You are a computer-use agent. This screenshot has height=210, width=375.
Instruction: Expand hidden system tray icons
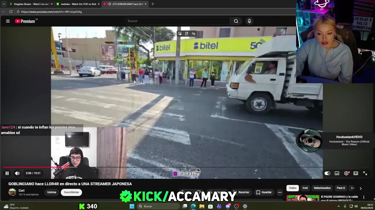coord(339,206)
